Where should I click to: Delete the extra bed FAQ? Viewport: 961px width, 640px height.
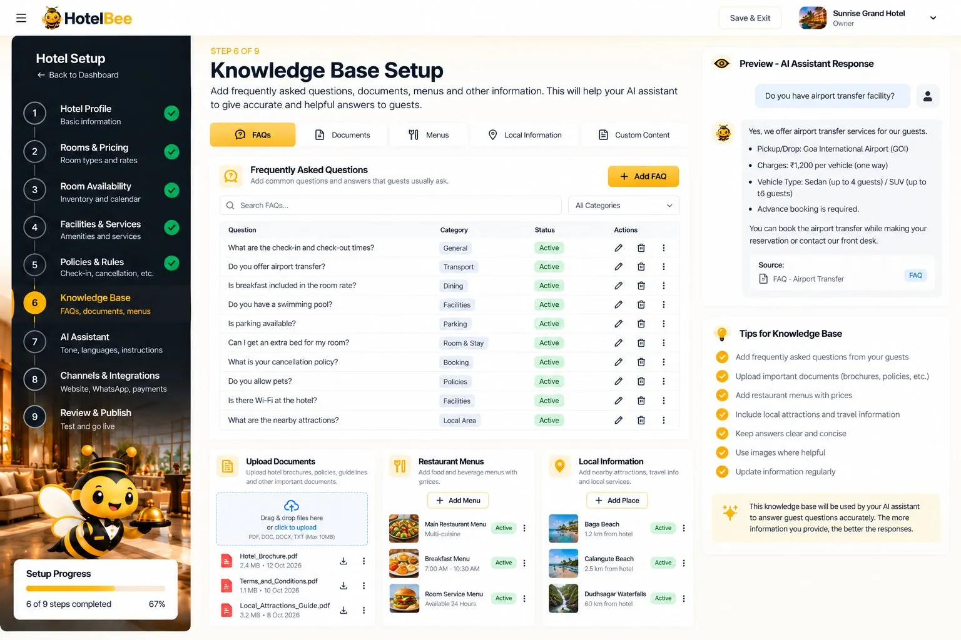641,343
